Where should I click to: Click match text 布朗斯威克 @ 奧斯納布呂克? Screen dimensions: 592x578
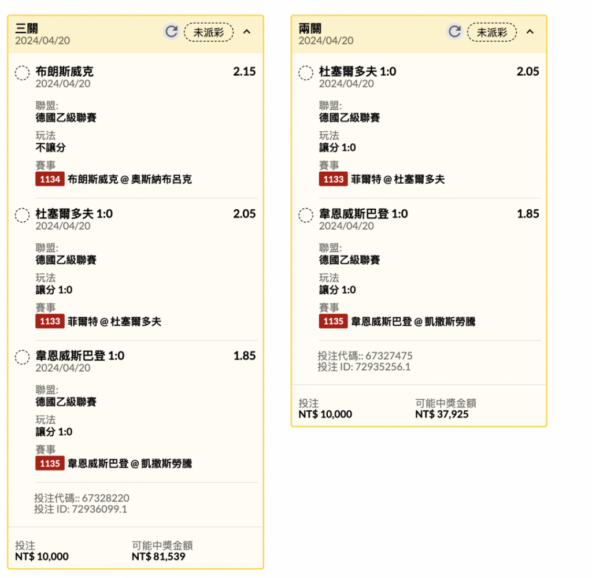(x=129, y=179)
